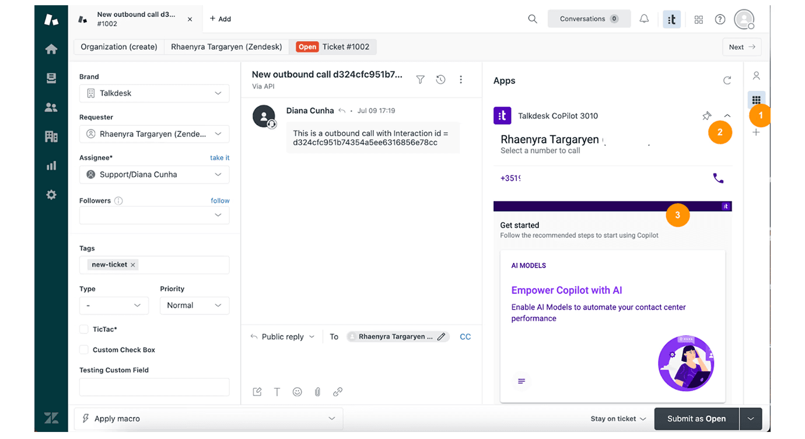Image resolution: width=805 pixels, height=439 pixels.
Task: Open the Priority dropdown set to Normal
Action: (x=194, y=305)
